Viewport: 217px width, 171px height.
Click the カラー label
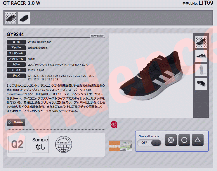16,64
